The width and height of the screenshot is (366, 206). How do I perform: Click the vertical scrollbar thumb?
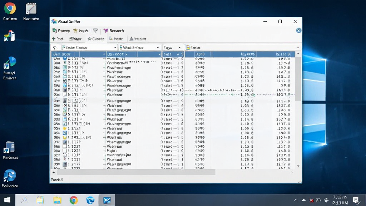298,78
